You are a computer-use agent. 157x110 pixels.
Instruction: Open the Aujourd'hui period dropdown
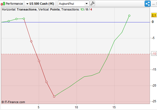[x=74, y=4]
